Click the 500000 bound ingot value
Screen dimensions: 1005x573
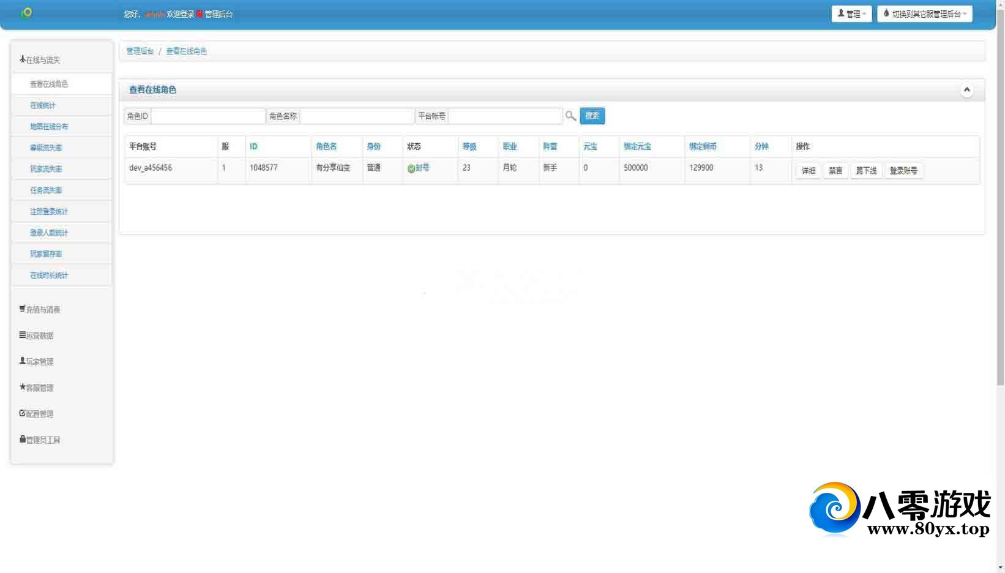635,168
